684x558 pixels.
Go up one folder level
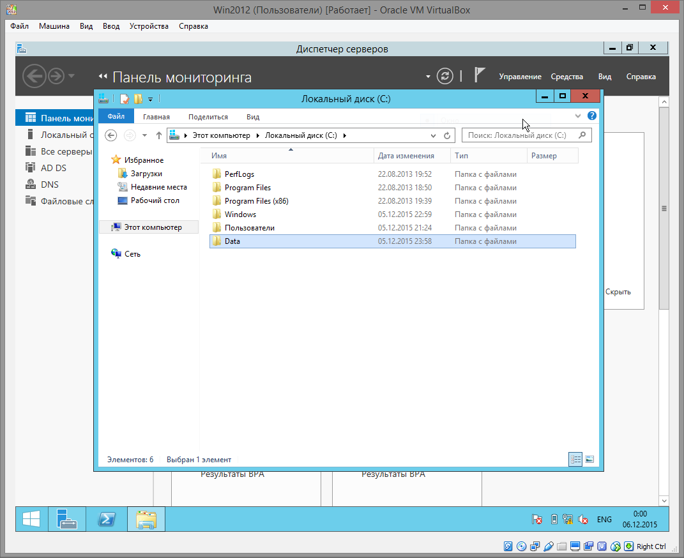[x=159, y=135]
